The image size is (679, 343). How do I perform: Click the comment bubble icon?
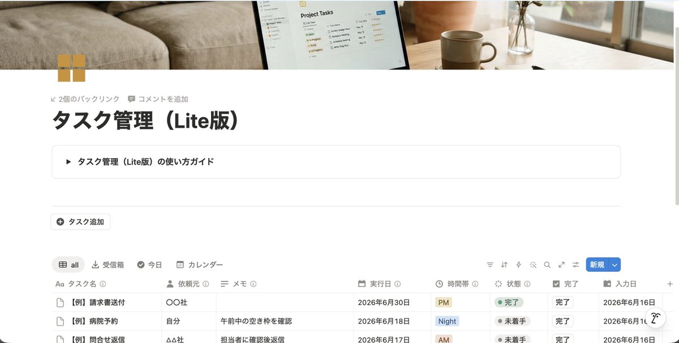click(x=131, y=99)
